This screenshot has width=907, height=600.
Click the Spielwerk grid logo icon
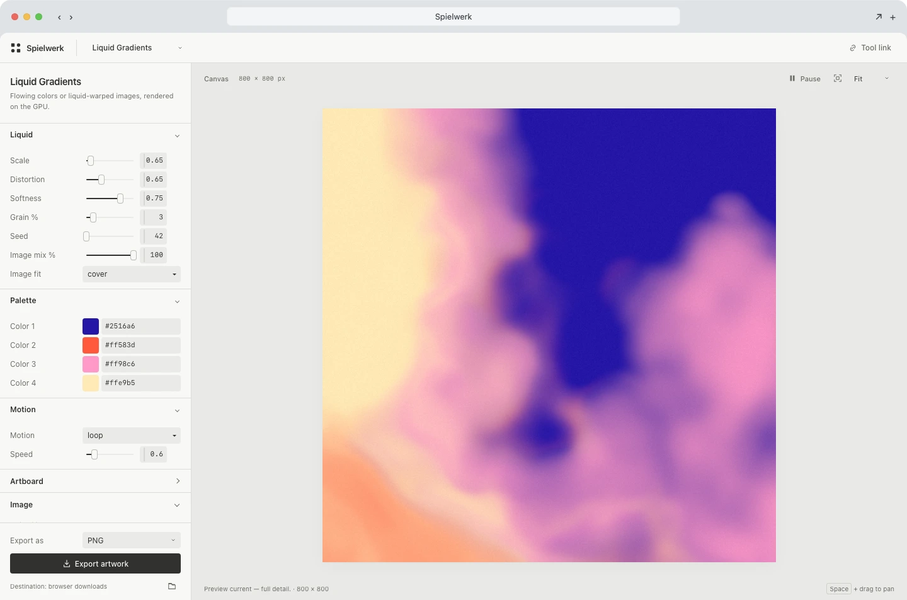16,48
